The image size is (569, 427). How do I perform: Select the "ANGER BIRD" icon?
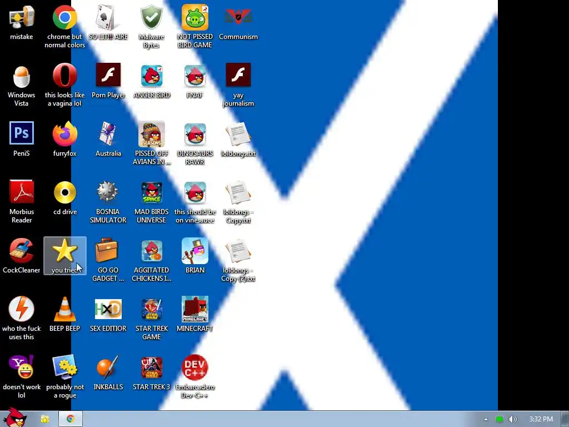pos(152,76)
